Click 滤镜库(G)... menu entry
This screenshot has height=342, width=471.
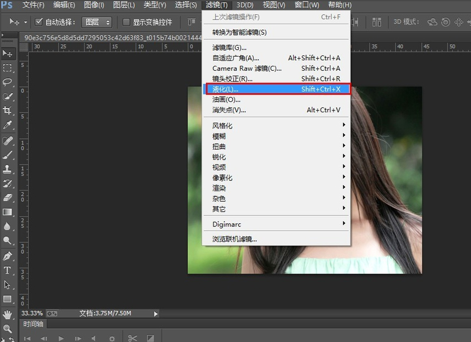[x=230, y=47]
